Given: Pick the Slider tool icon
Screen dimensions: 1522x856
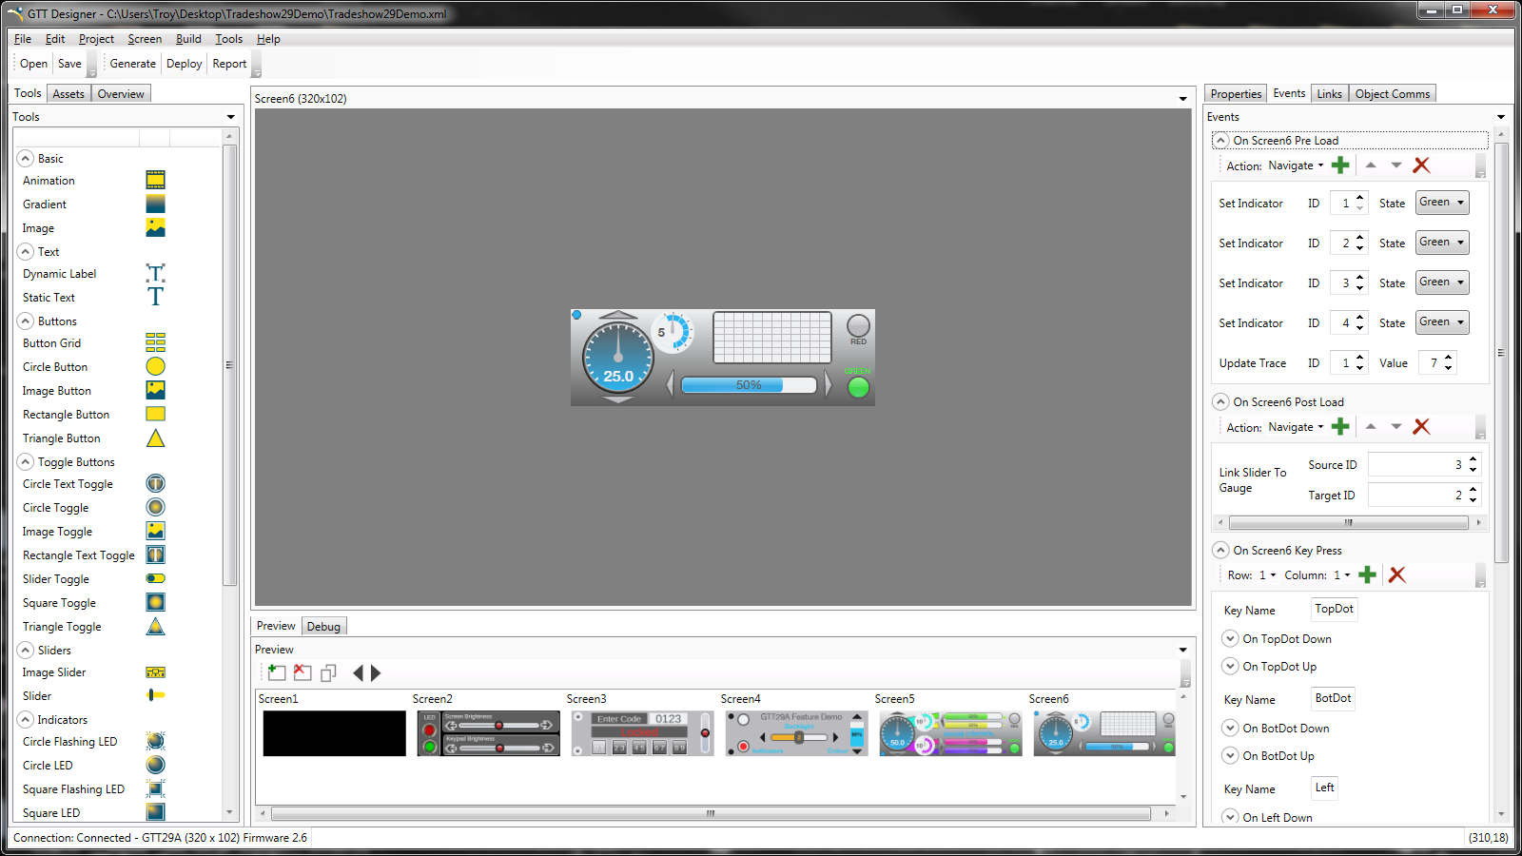Looking at the screenshot, I should pos(156,695).
